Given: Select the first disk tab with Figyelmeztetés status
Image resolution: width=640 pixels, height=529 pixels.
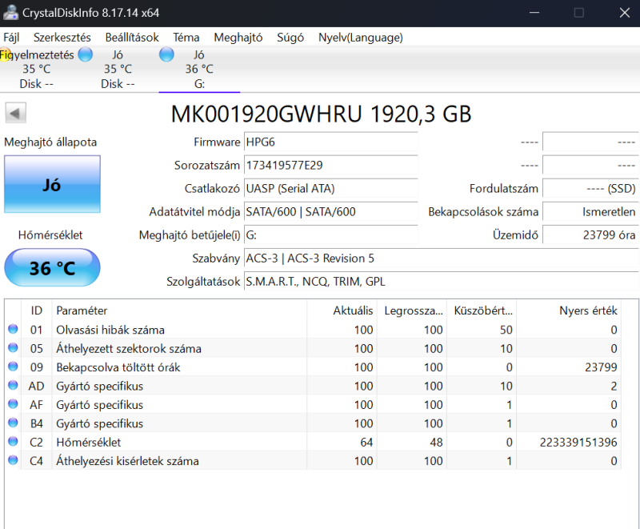Looking at the screenshot, I should [x=37, y=69].
